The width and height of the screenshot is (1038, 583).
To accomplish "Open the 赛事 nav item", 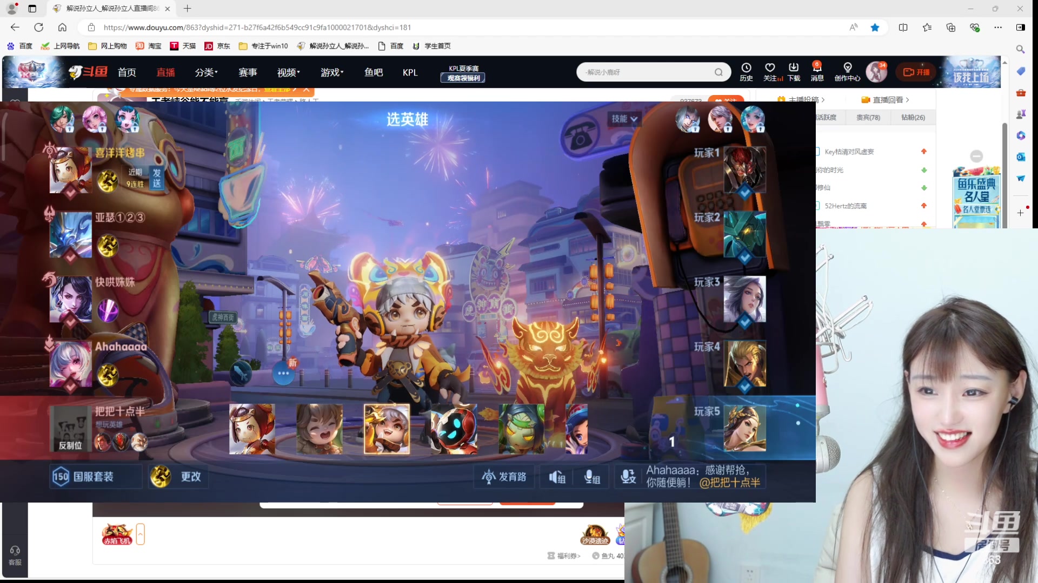I will point(248,72).
